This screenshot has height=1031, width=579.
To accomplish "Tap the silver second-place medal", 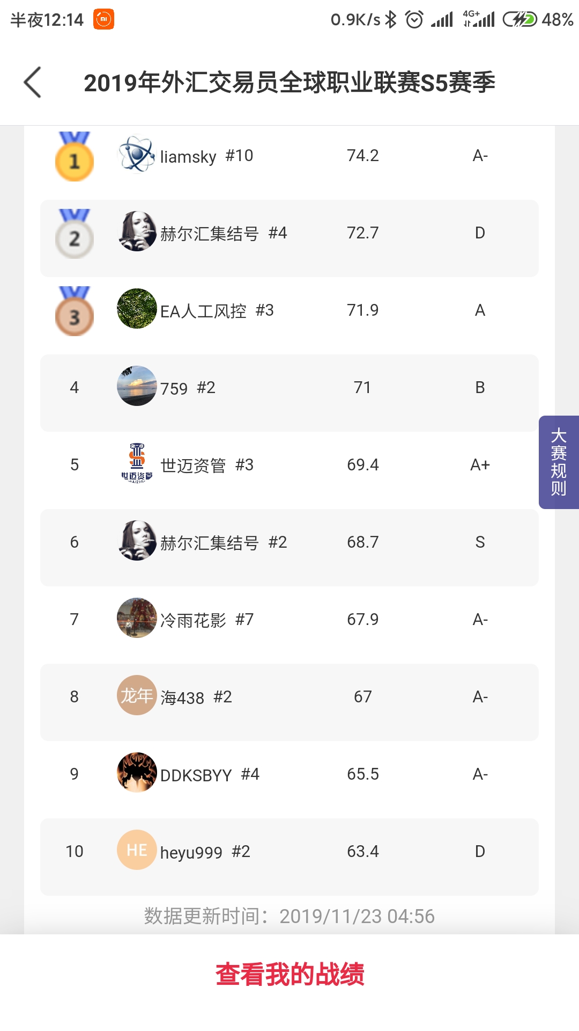I will pos(75,234).
